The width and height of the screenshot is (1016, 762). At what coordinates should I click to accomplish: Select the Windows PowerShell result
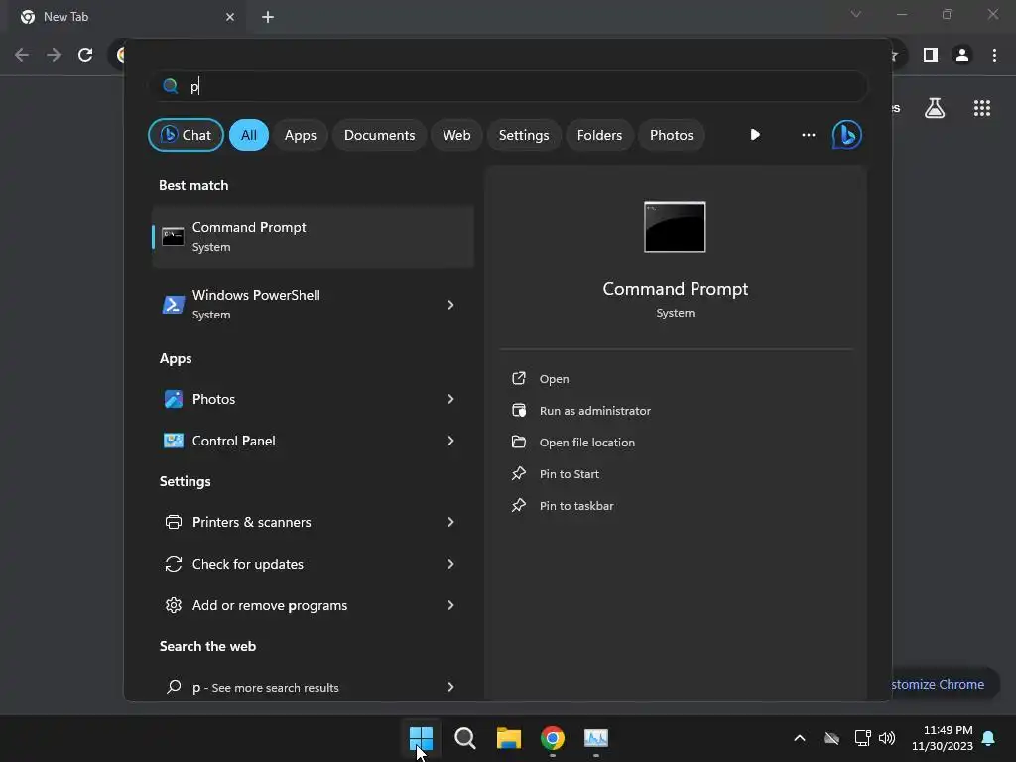click(x=313, y=304)
